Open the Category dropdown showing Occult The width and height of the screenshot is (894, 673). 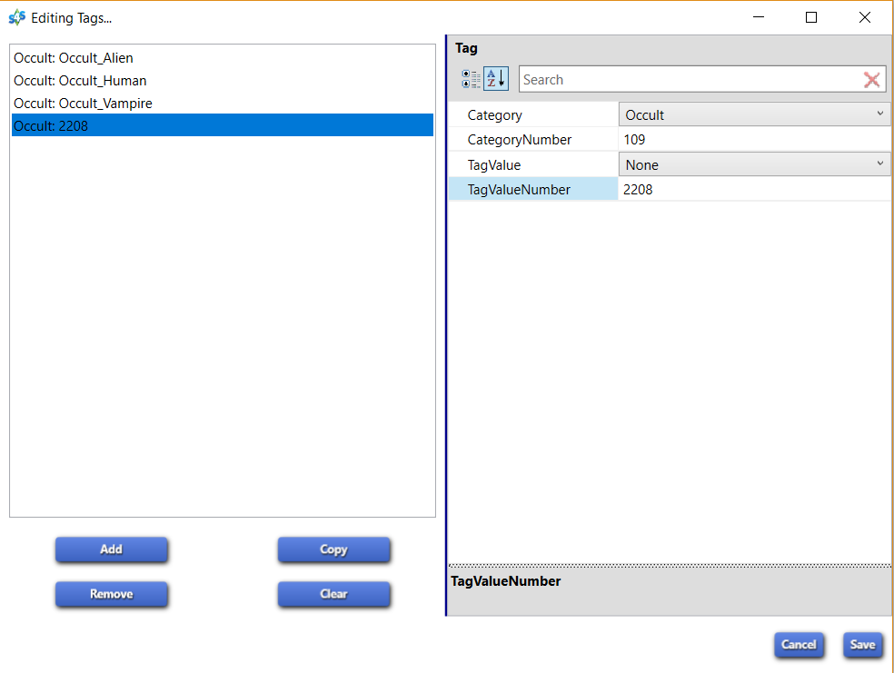[754, 114]
